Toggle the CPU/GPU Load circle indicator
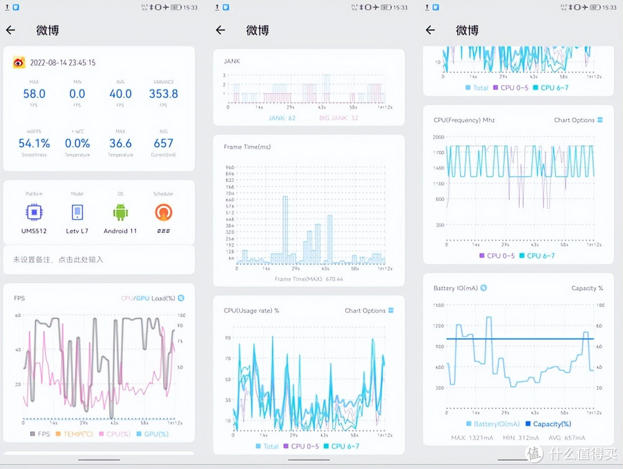Screen dimensions: 623x469 [x=181, y=298]
